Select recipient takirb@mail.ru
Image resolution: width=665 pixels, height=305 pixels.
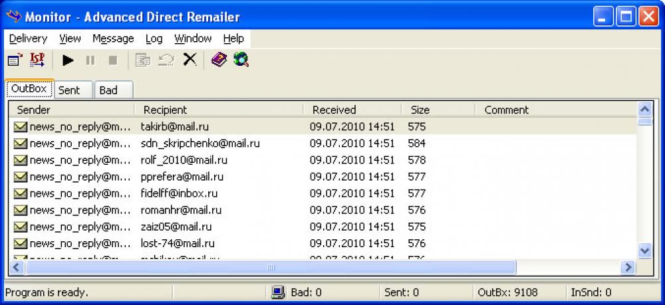click(175, 127)
